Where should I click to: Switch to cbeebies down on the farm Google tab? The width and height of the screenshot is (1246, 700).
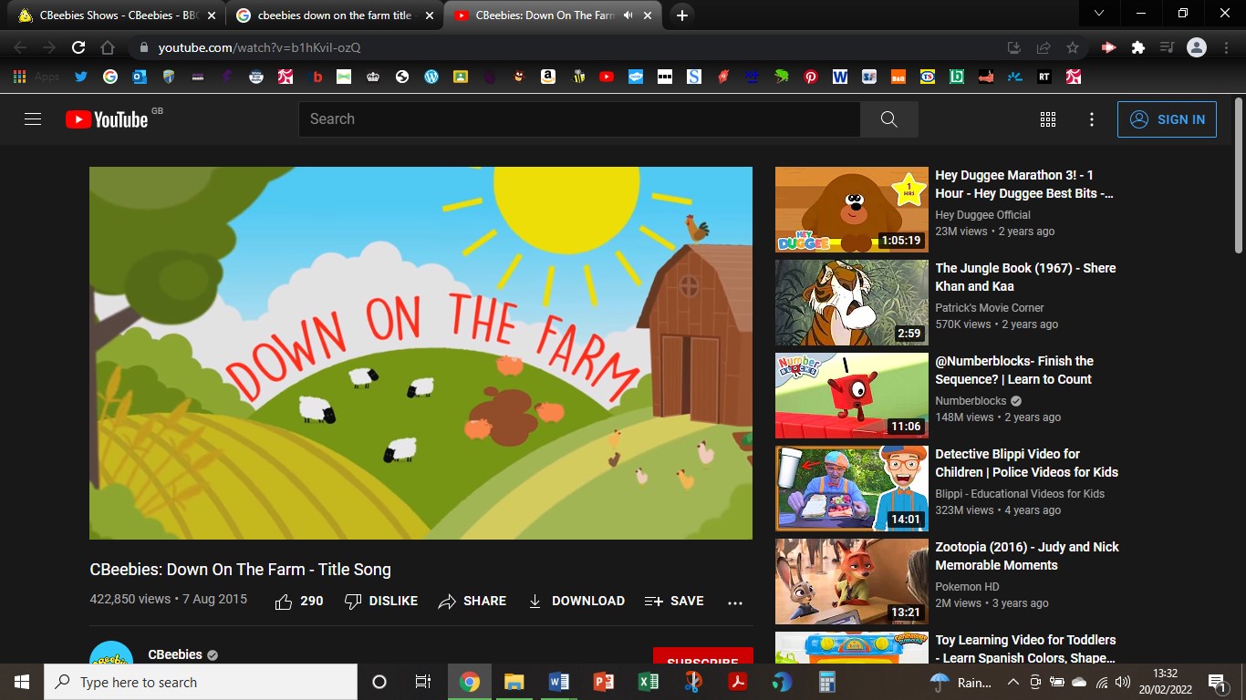[335, 15]
